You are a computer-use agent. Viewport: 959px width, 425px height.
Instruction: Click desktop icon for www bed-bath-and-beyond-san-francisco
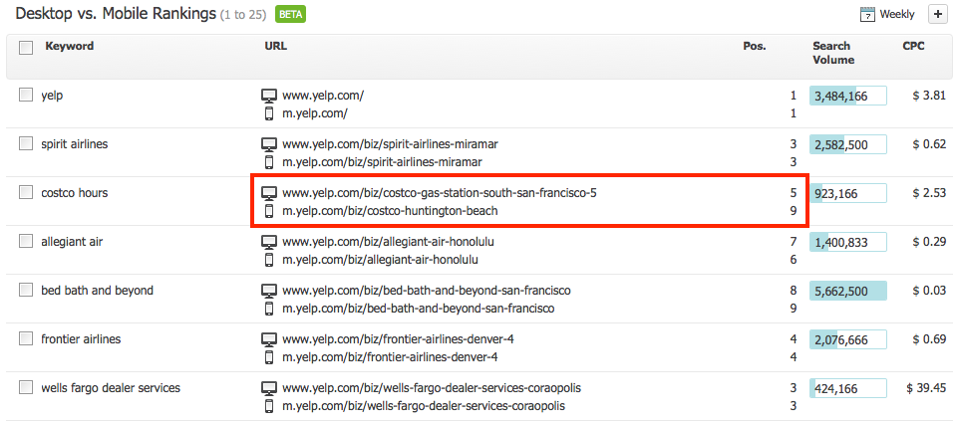269,291
